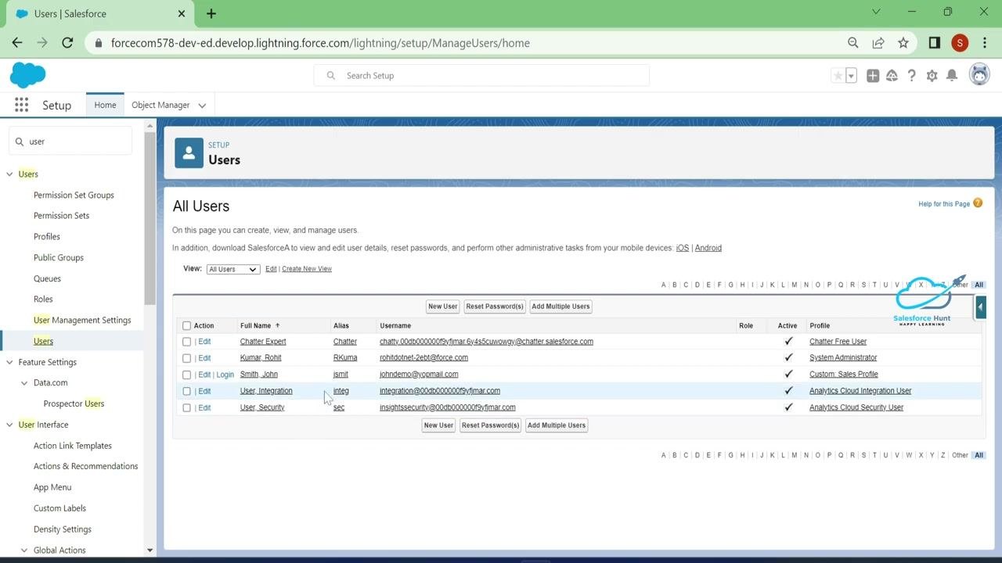This screenshot has width=1002, height=563.
Task: Collapse the Data.com tree node
Action: 24,383
